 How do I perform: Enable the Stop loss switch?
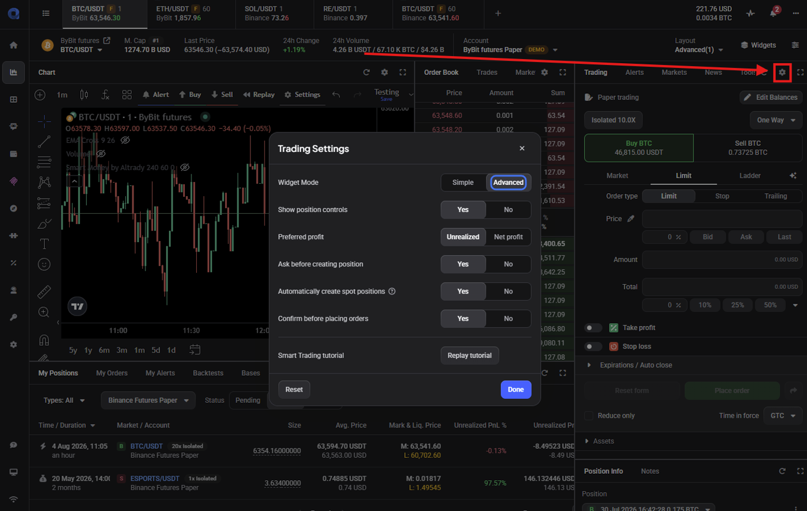click(593, 347)
